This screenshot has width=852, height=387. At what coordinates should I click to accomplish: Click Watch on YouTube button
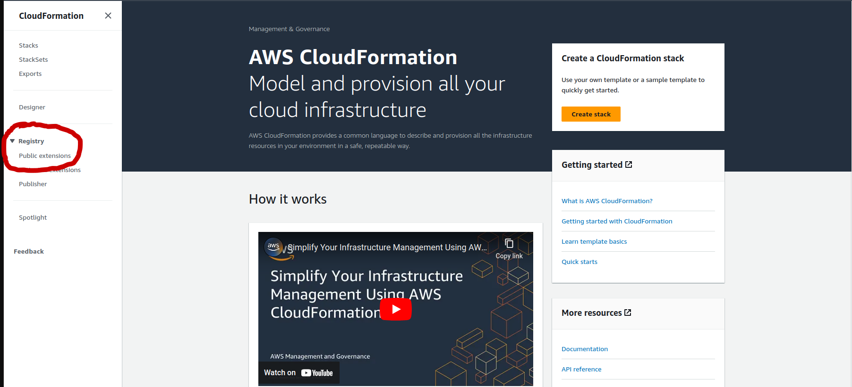pos(298,372)
